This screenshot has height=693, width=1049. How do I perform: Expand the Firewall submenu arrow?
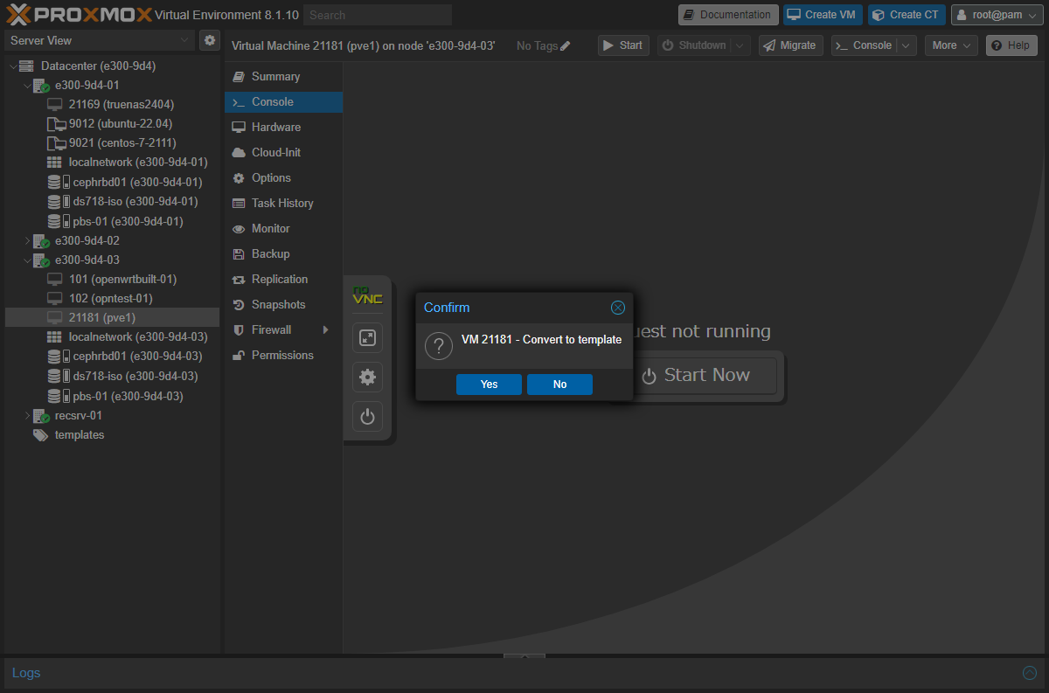click(x=326, y=329)
